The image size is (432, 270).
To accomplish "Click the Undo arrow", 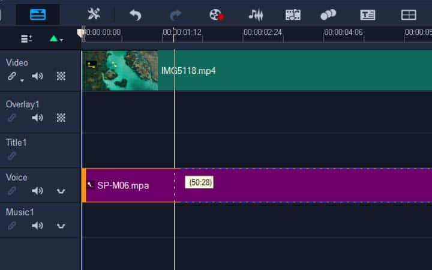I will point(135,15).
